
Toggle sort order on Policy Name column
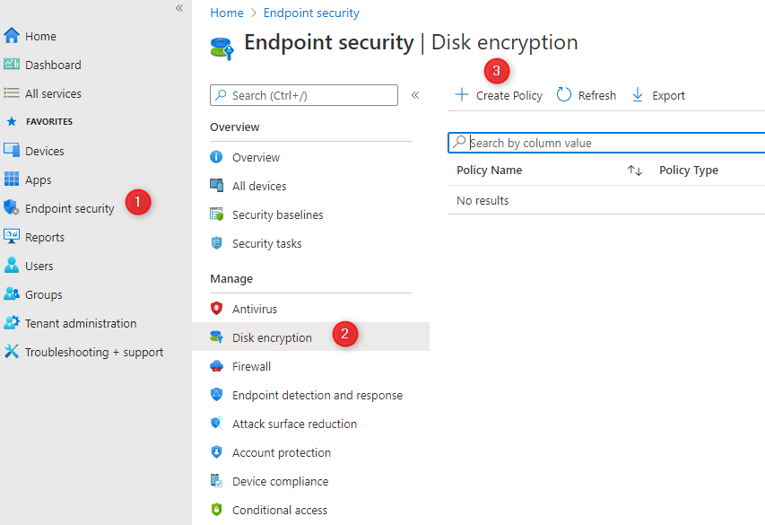point(635,170)
